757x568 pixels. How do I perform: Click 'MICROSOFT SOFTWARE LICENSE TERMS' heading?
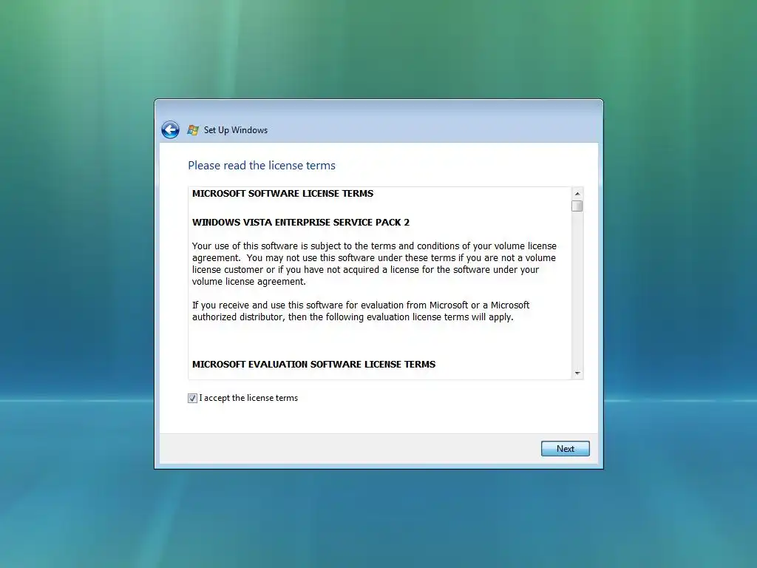coord(283,194)
